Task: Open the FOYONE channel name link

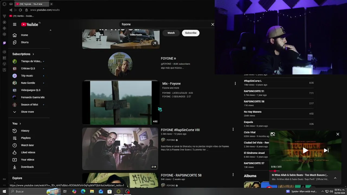Action: point(167,58)
